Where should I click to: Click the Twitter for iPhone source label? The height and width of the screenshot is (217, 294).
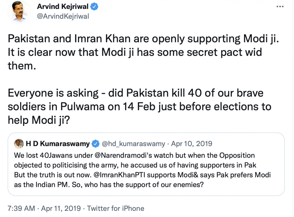(x=115, y=208)
